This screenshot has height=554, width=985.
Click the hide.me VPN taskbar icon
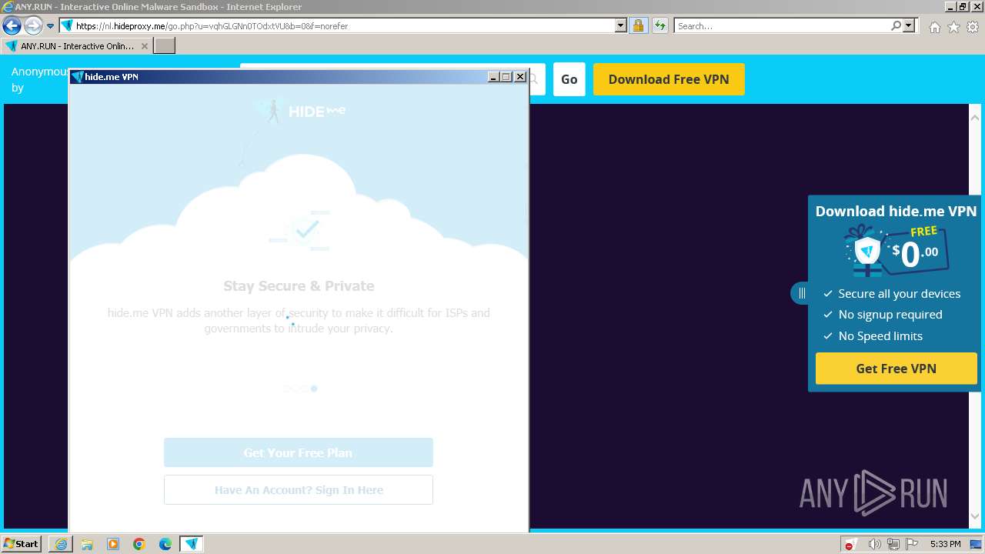(192, 544)
